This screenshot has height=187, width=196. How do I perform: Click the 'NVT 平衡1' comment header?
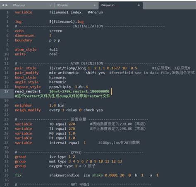[x=80, y=185]
